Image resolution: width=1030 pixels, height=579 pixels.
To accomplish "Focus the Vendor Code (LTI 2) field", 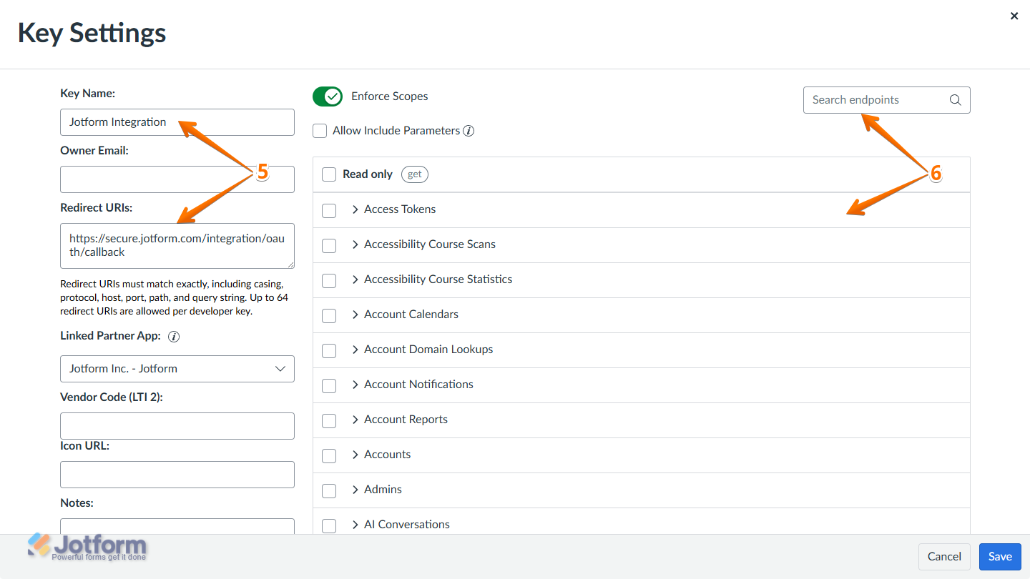I will click(x=177, y=426).
